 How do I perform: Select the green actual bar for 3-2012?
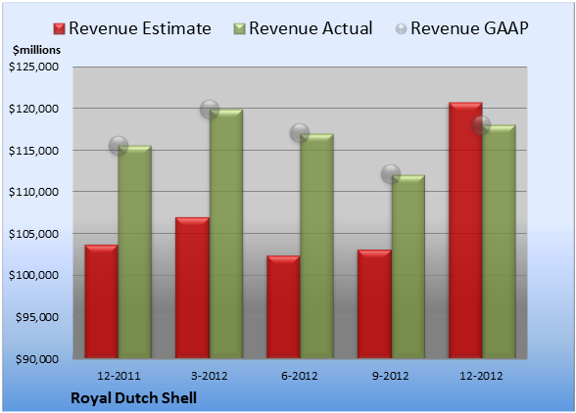tap(226, 234)
